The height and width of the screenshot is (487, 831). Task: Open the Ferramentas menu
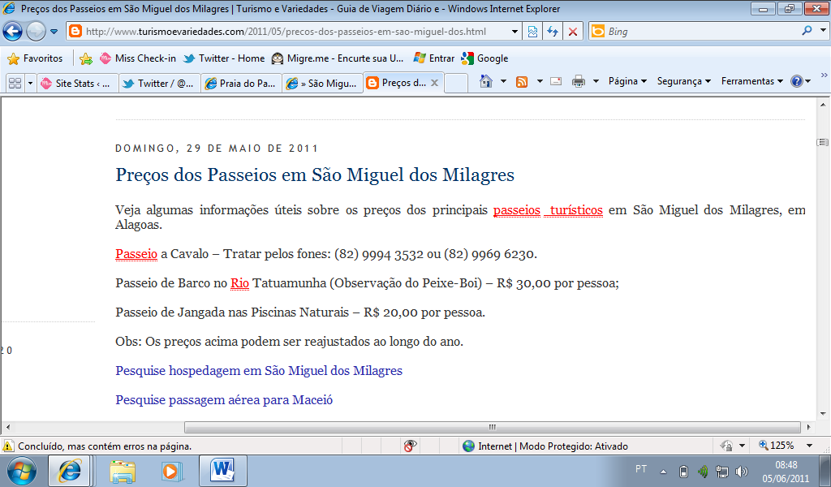pyautogui.click(x=751, y=81)
